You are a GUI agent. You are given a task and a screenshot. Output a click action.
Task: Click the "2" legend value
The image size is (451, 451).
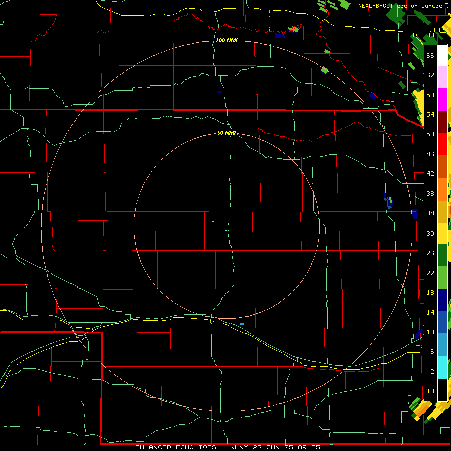point(432,372)
